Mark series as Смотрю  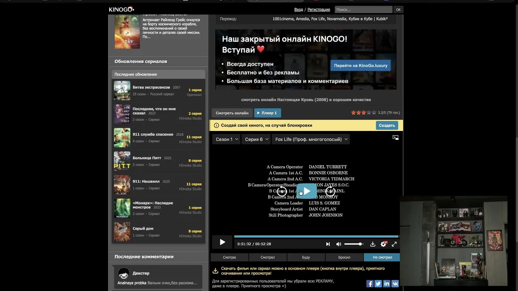[x=229, y=257]
